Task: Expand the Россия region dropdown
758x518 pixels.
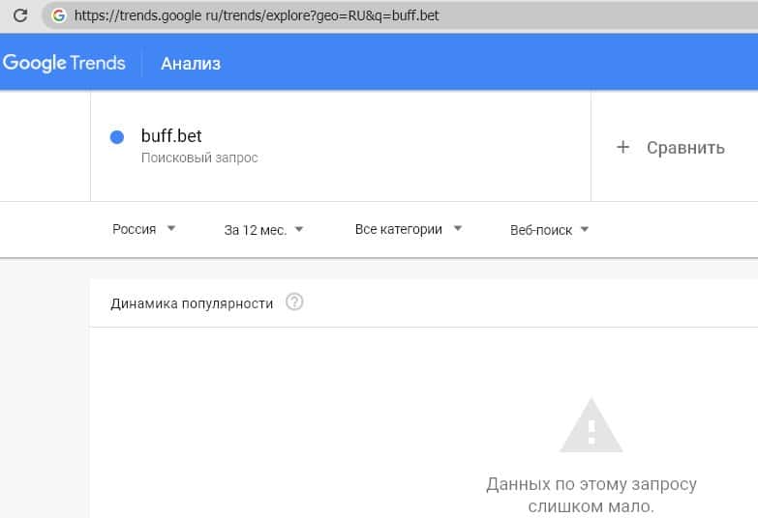Action: 142,230
